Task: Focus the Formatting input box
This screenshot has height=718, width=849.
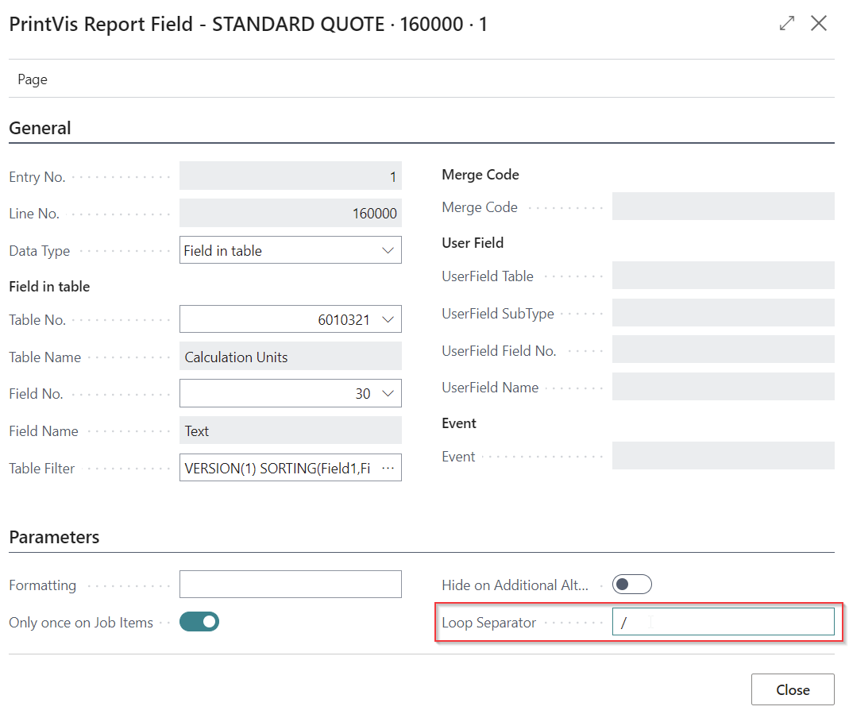Action: point(290,585)
